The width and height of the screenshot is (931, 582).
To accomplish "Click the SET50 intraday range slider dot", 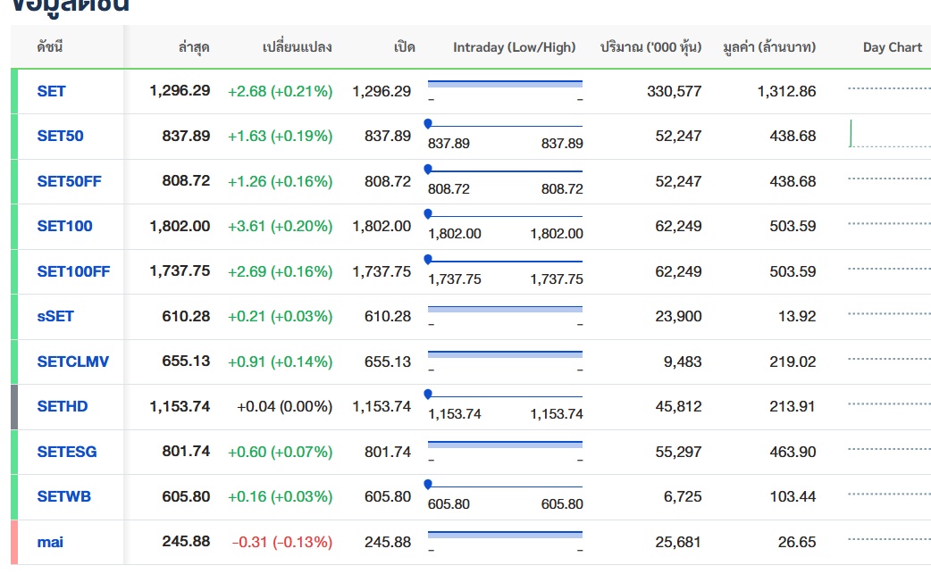I will [428, 122].
